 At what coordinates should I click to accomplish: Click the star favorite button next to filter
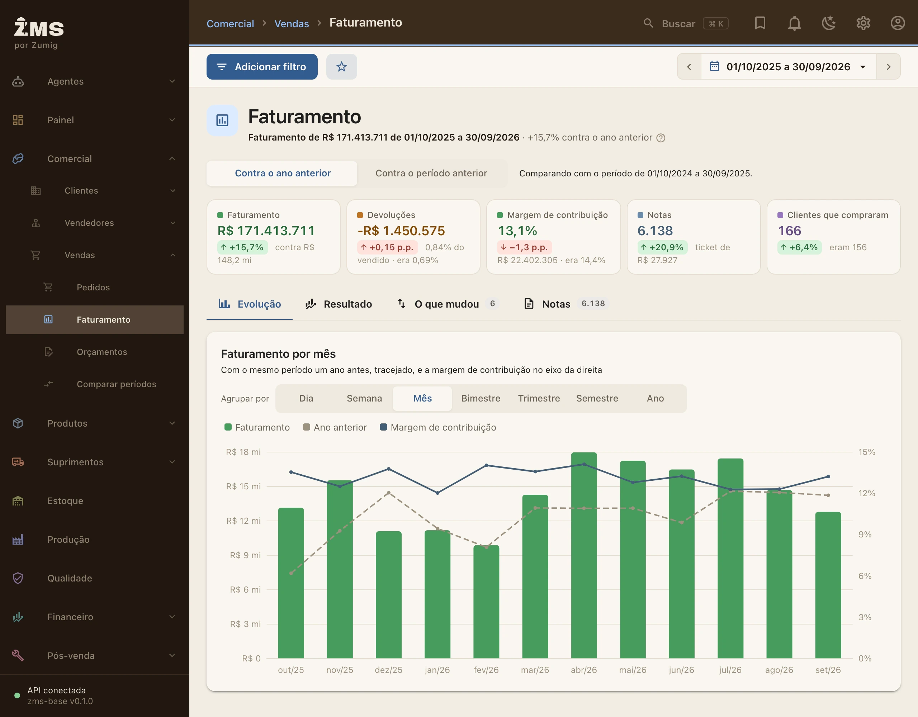pyautogui.click(x=342, y=66)
